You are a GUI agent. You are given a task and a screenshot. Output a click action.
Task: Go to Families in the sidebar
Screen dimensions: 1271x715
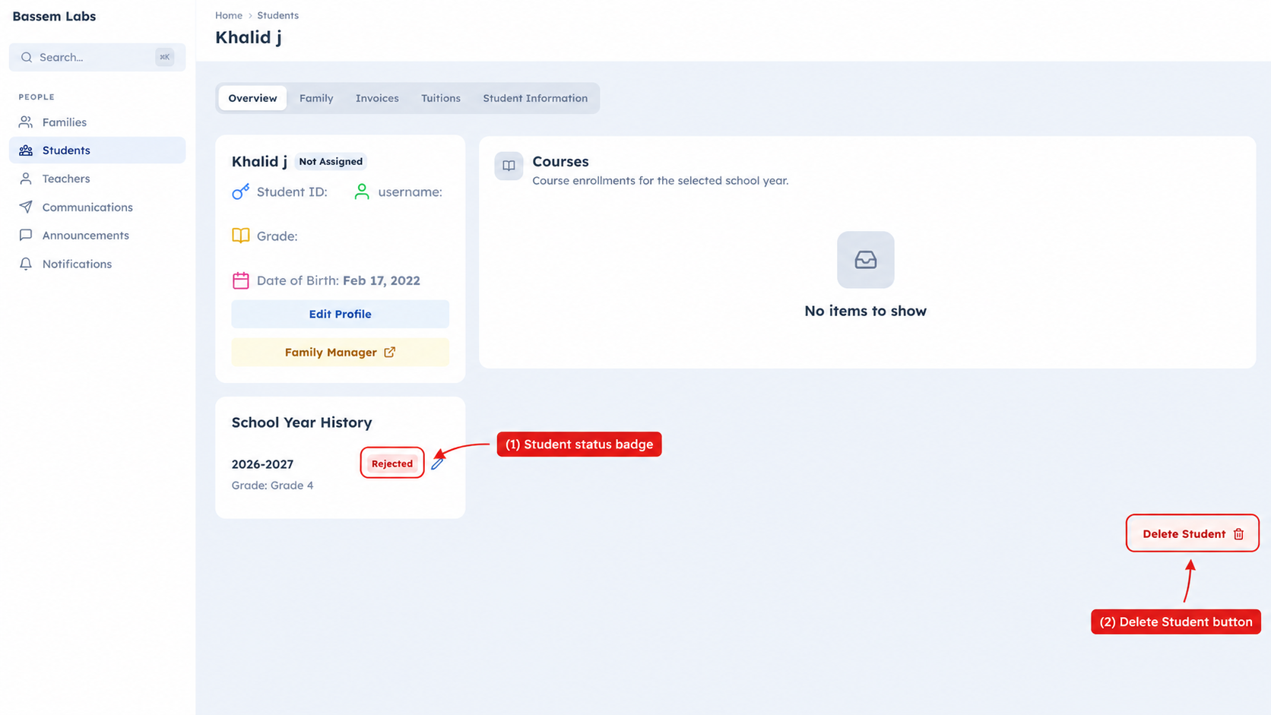(x=97, y=122)
